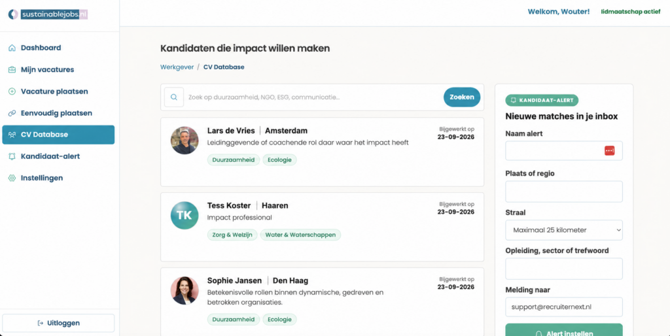Screen dimensions: 670x336
Task: Click Ecologie tag on Sophie Jansen card
Action: point(279,320)
